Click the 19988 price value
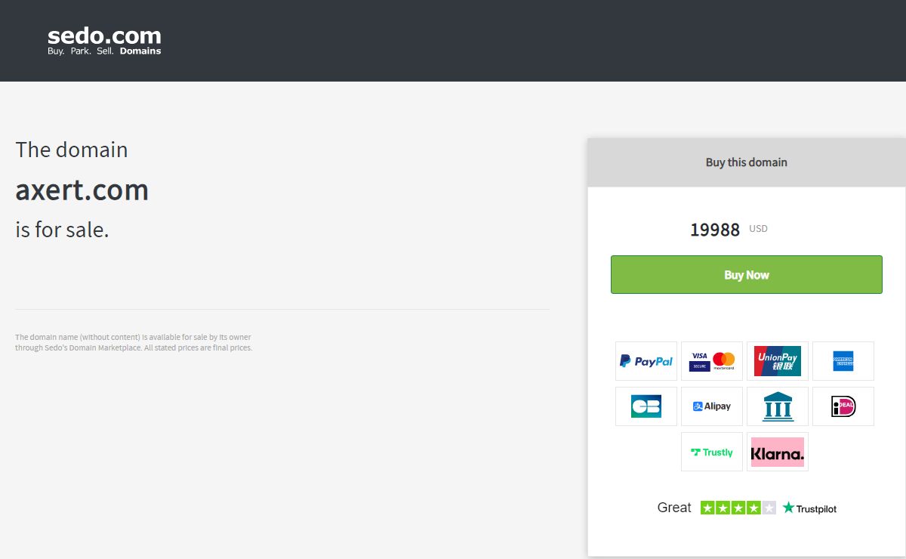 (x=715, y=230)
